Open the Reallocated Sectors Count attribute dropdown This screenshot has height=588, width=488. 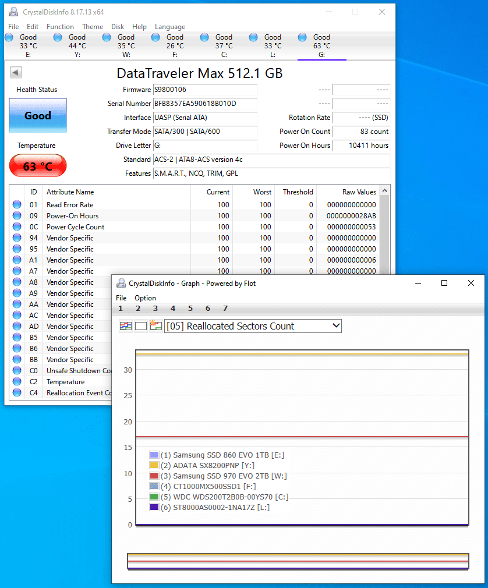[253, 326]
